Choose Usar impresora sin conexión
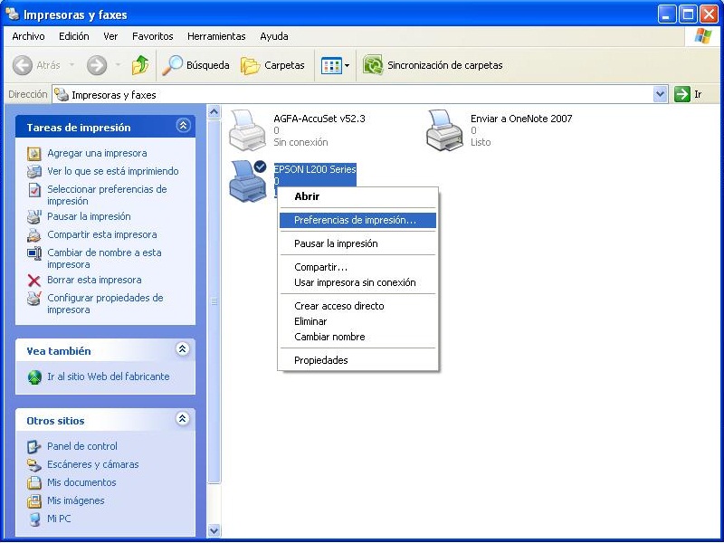The width and height of the screenshot is (724, 543). [357, 282]
